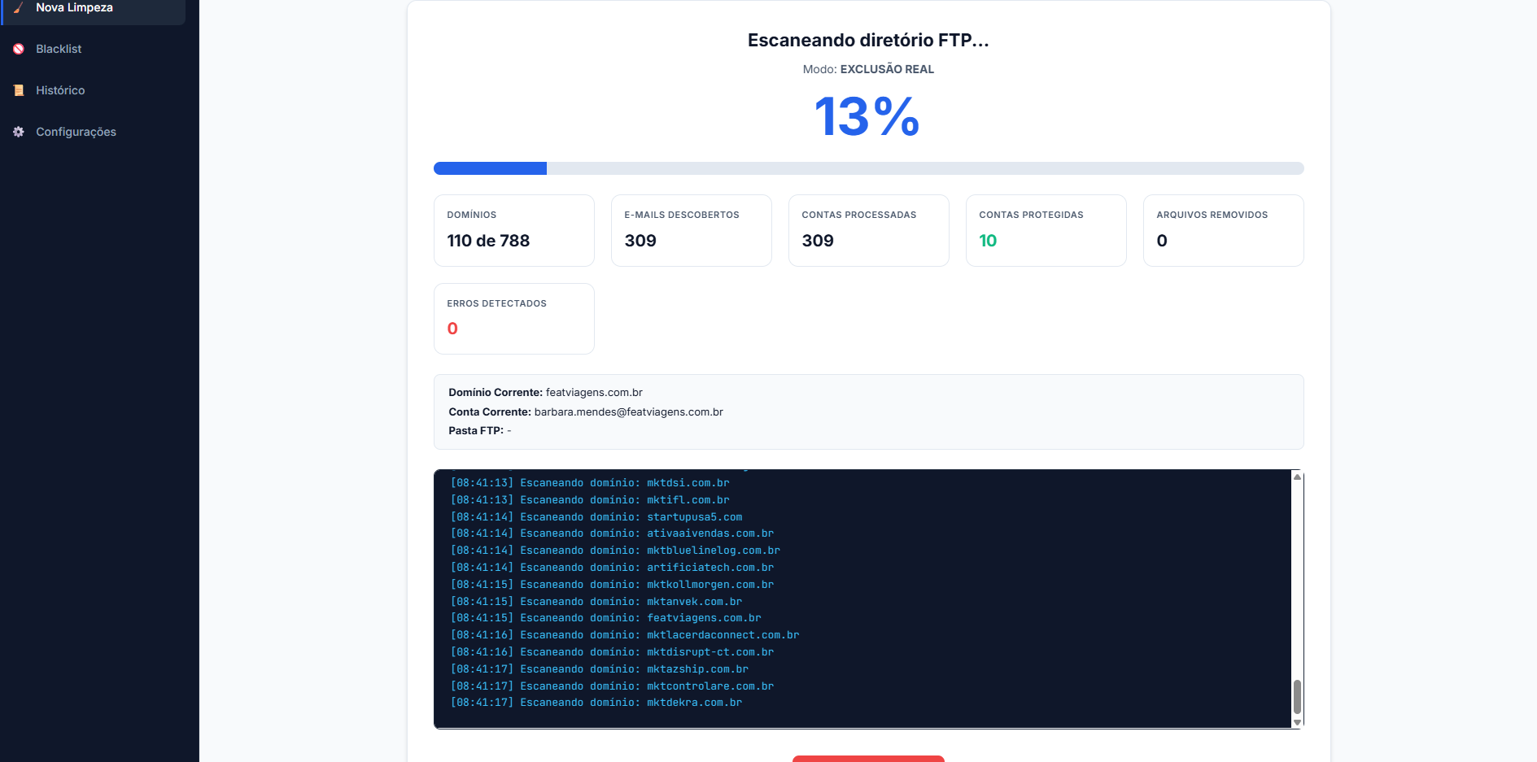The height and width of the screenshot is (762, 1537).
Task: Click the blue progress bar
Action: (490, 168)
